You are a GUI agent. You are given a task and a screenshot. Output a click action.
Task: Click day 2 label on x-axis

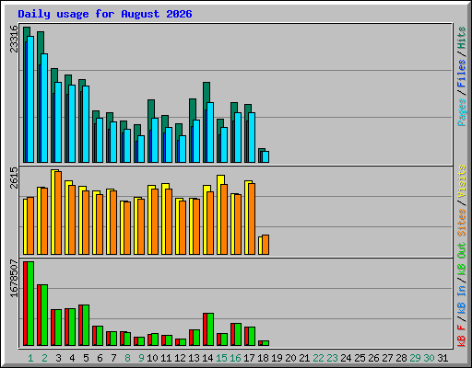pyautogui.click(x=44, y=358)
